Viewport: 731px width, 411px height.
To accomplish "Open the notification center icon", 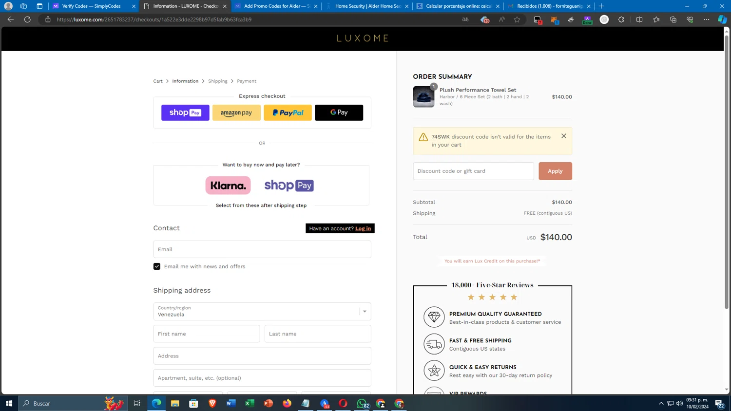I will coord(719,403).
